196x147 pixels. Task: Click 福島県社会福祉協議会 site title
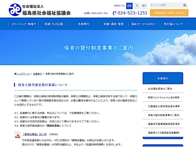coord(46,13)
